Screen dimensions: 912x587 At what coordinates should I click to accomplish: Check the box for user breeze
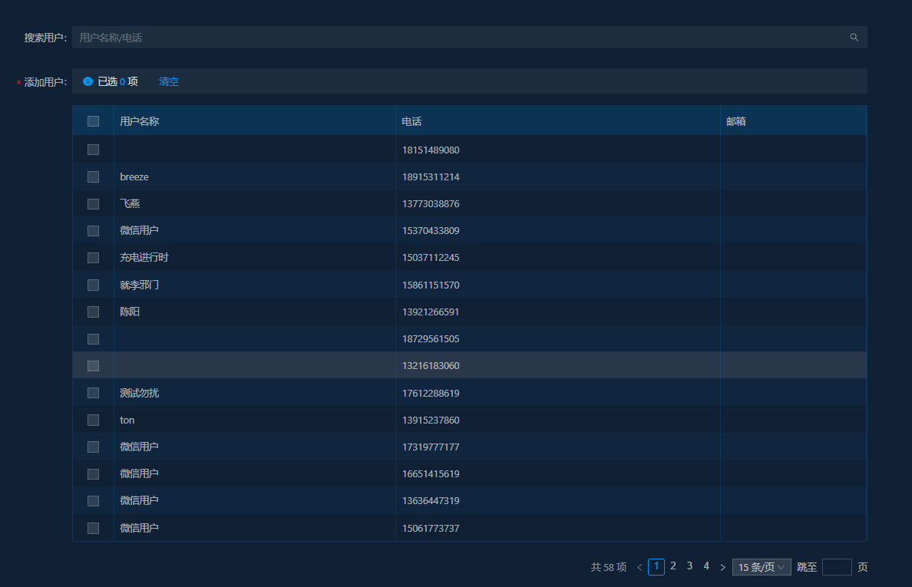pyautogui.click(x=93, y=177)
